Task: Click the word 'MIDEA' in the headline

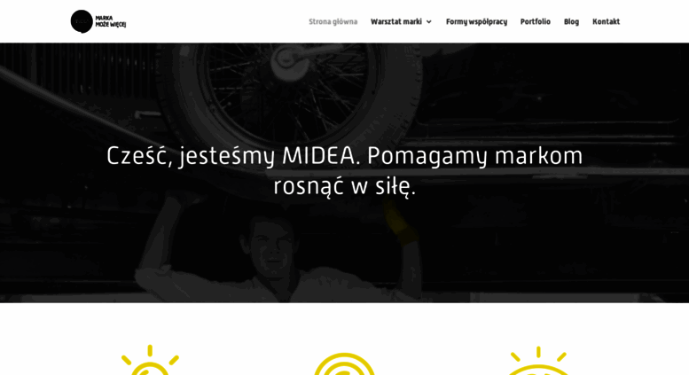Action: point(318,155)
